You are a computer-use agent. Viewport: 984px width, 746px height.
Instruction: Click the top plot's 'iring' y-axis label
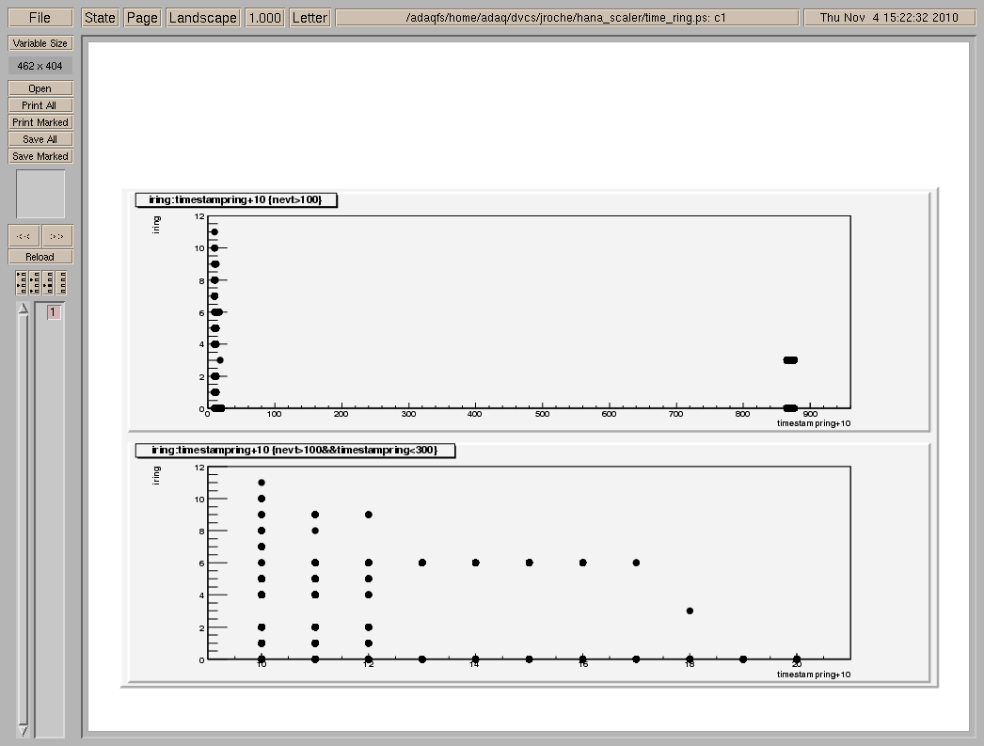tap(156, 225)
